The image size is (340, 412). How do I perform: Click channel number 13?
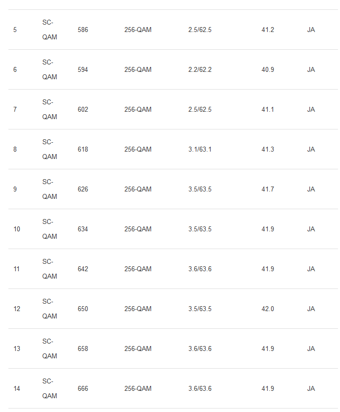pyautogui.click(x=17, y=349)
